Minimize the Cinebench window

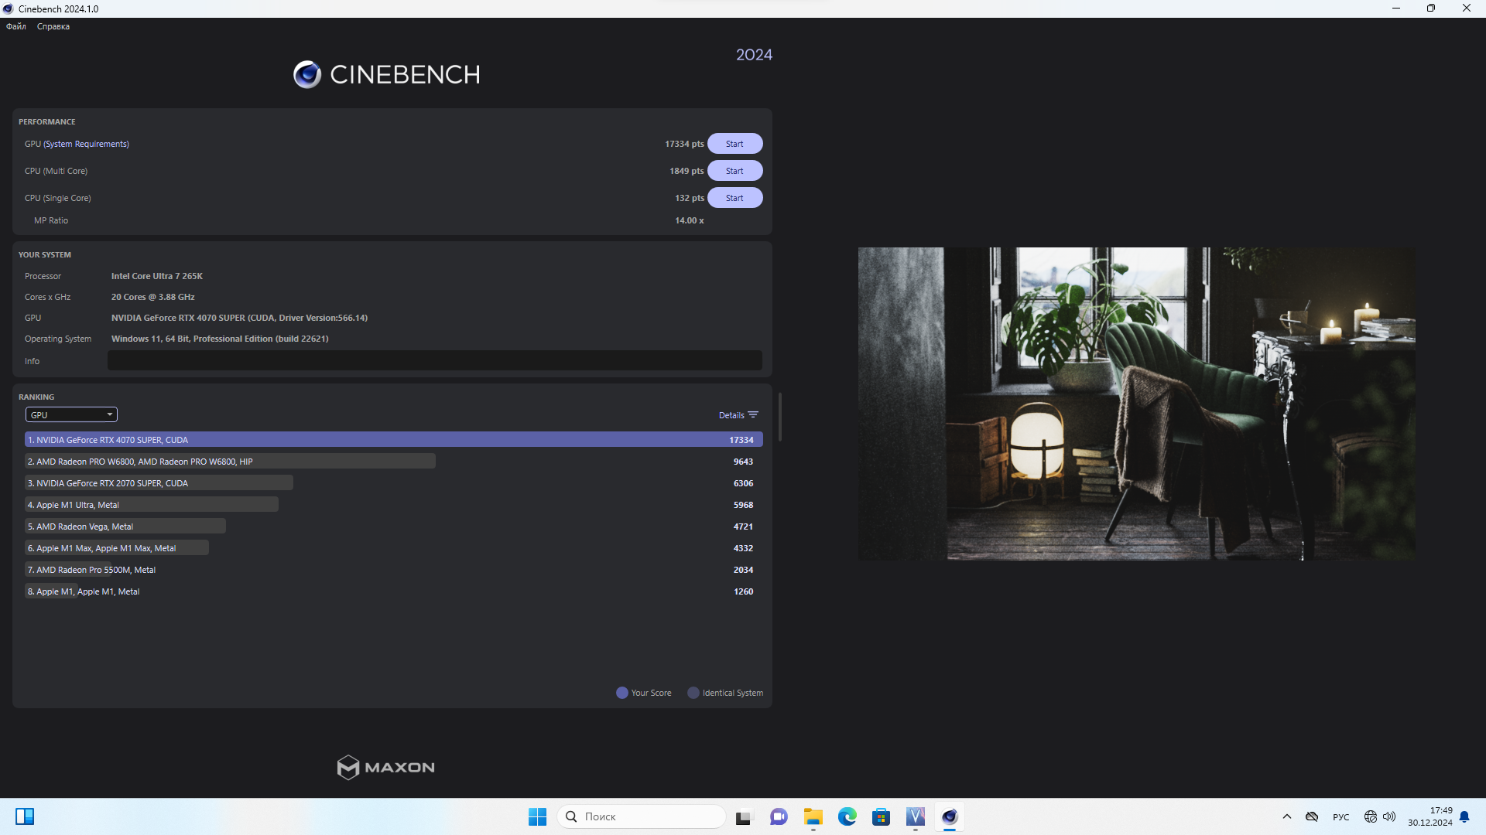(1396, 9)
